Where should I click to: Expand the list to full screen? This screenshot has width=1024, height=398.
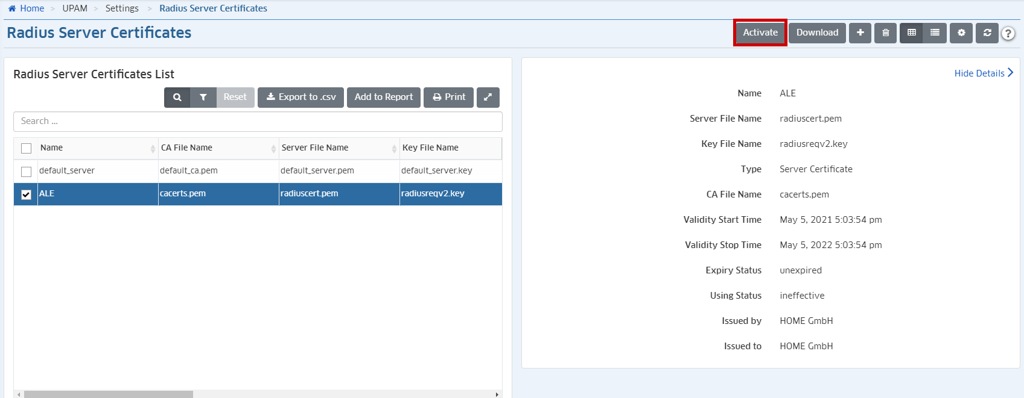coord(488,97)
